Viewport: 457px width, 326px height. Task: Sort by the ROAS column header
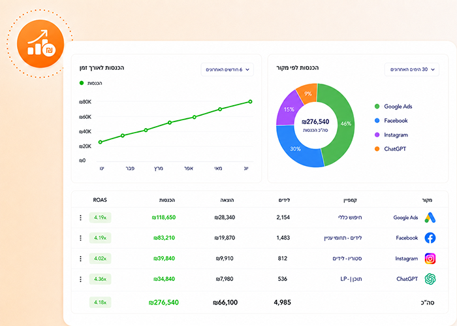100,200
